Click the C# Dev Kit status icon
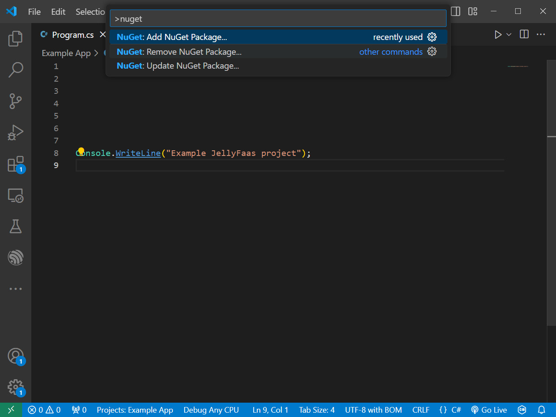Image resolution: width=556 pixels, height=417 pixels. point(522,410)
